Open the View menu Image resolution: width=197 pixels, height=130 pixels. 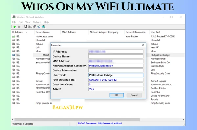[x=28, y=22]
